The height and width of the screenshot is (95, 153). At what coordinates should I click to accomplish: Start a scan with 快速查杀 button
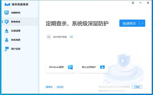pos(129,23)
